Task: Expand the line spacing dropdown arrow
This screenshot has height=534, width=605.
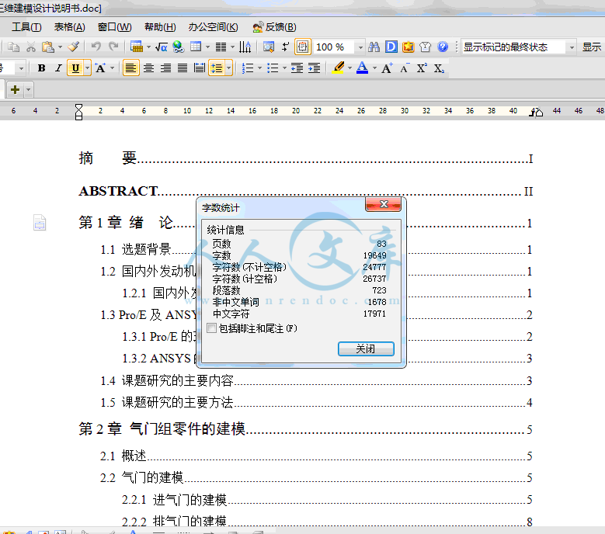Action: click(229, 68)
